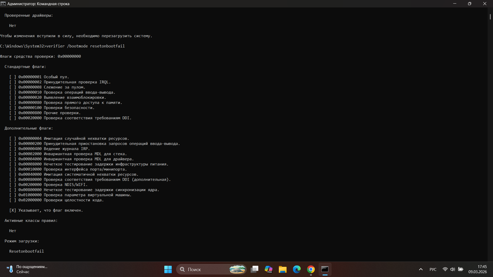Image resolution: width=493 pixels, height=277 pixels.
Task: Click the Слежение за пулом line
Action: pos(47,87)
